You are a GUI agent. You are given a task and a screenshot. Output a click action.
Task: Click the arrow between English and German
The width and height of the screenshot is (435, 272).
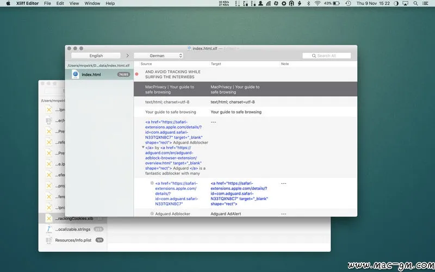[x=128, y=56]
